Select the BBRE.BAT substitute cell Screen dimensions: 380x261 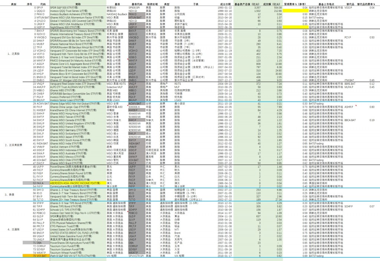point(350,84)
